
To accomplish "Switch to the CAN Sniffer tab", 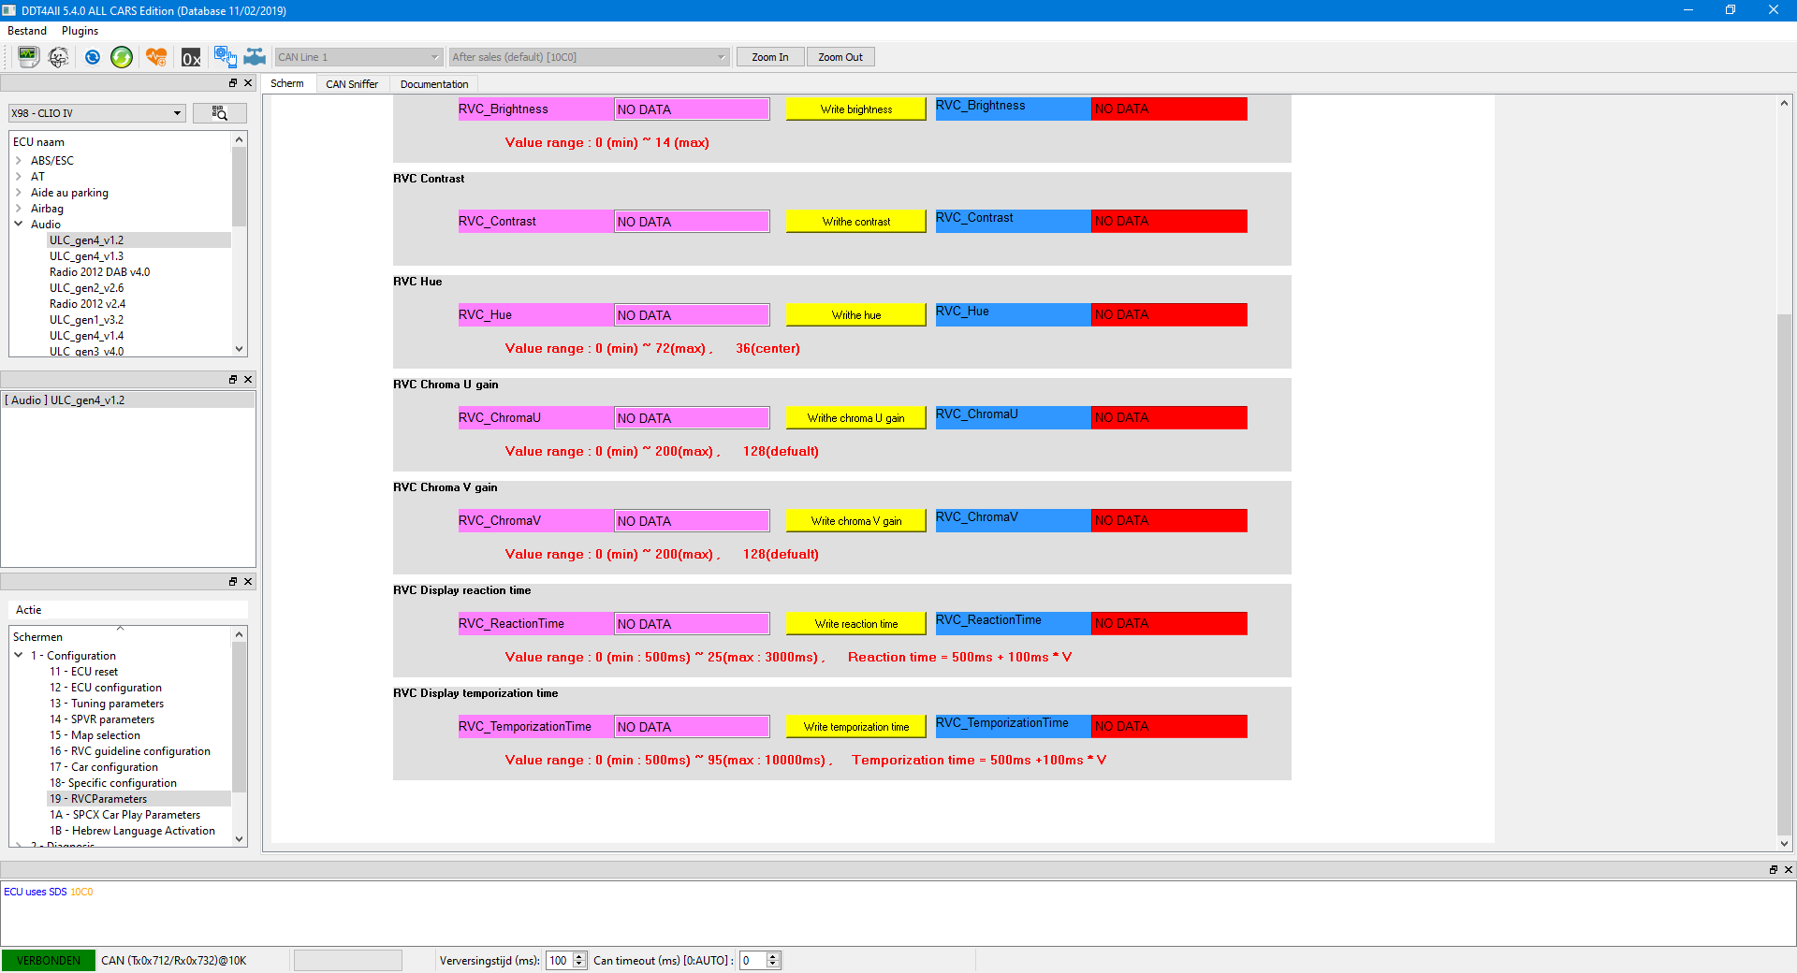I will pyautogui.click(x=352, y=84).
